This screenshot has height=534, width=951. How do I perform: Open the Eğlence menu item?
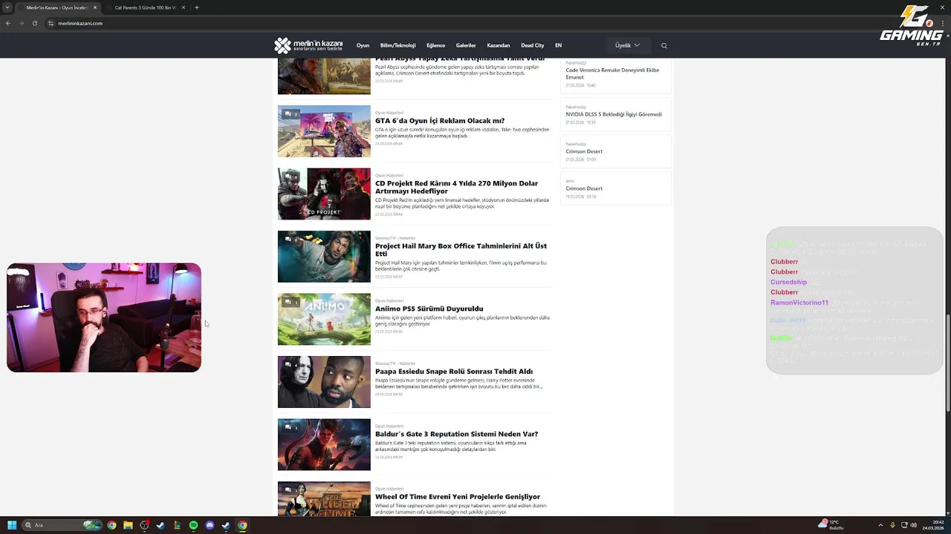pyautogui.click(x=435, y=45)
